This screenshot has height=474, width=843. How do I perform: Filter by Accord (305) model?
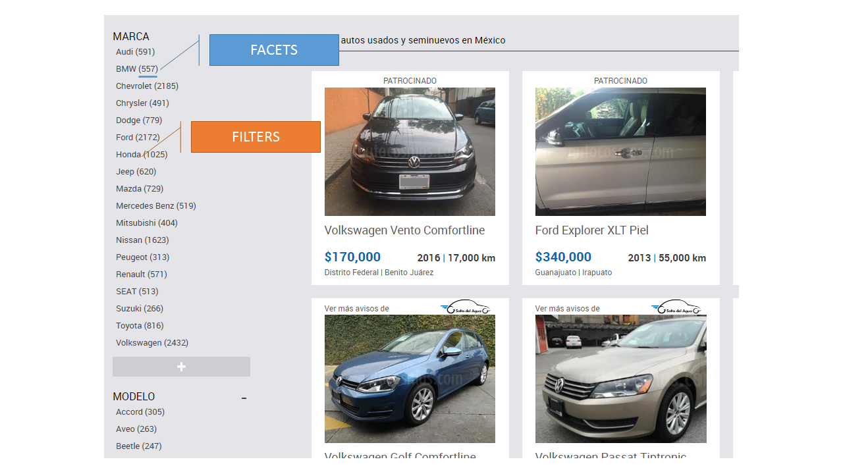pyautogui.click(x=140, y=412)
